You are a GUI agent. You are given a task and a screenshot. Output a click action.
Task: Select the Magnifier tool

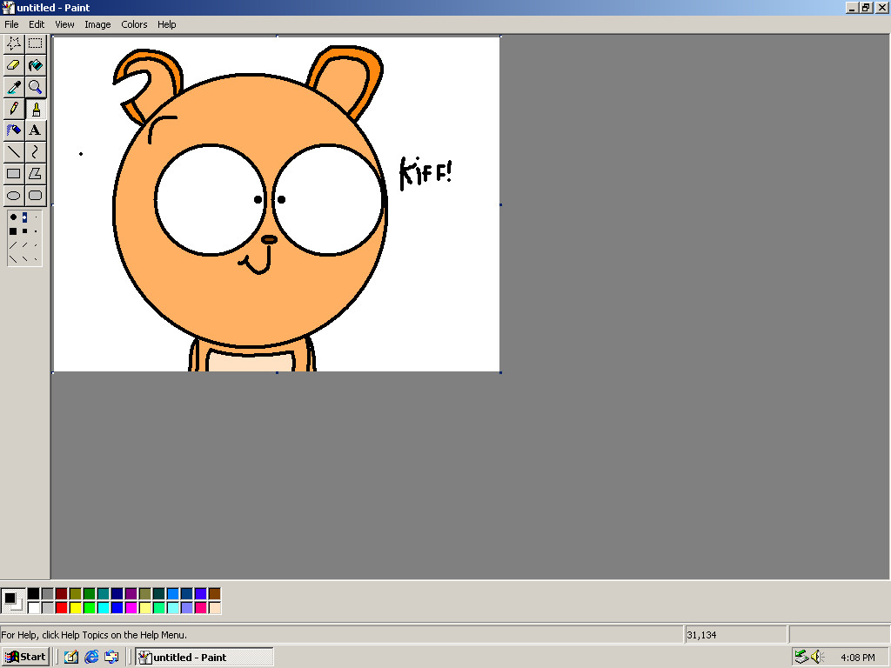point(35,87)
